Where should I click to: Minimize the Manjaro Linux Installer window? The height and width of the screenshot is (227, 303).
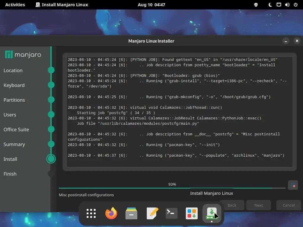click(286, 41)
